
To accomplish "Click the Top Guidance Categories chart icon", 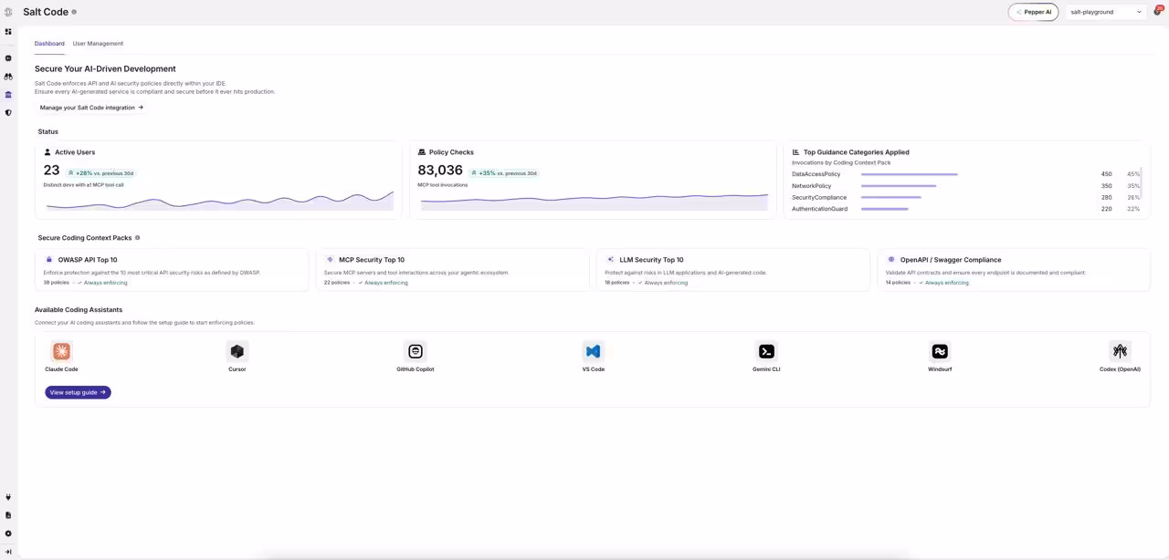I will 795,152.
